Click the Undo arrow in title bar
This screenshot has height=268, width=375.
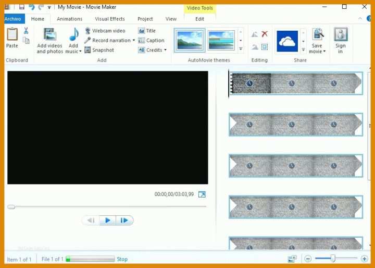32,7
